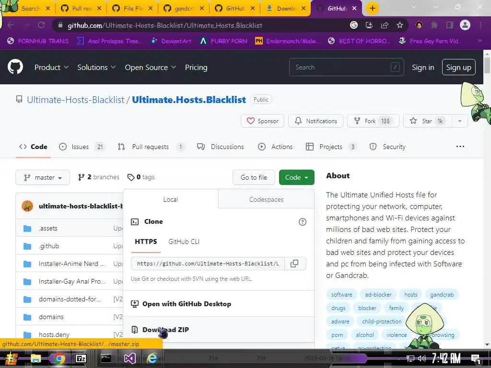Copy the clone URL to clipboard
This screenshot has height=368, width=491.
[x=294, y=264]
